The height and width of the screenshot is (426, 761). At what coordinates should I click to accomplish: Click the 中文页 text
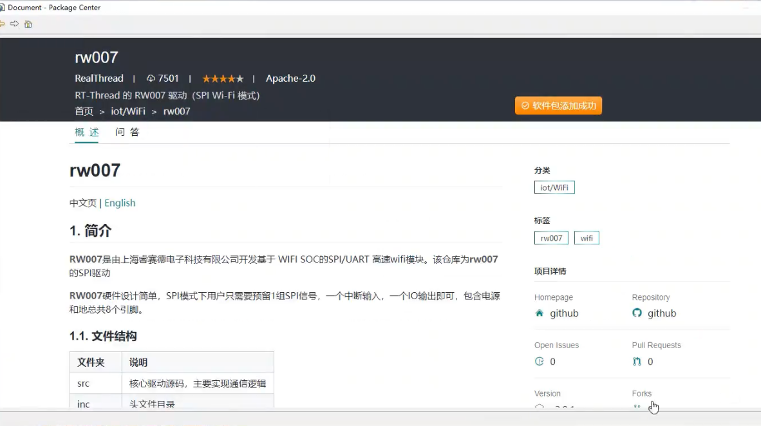pyautogui.click(x=83, y=203)
